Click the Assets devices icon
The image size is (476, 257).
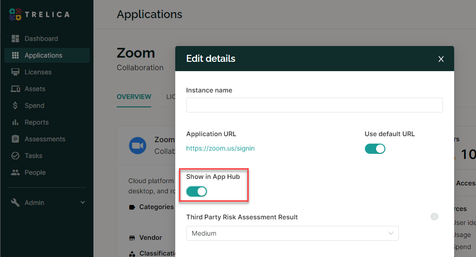[x=15, y=89]
